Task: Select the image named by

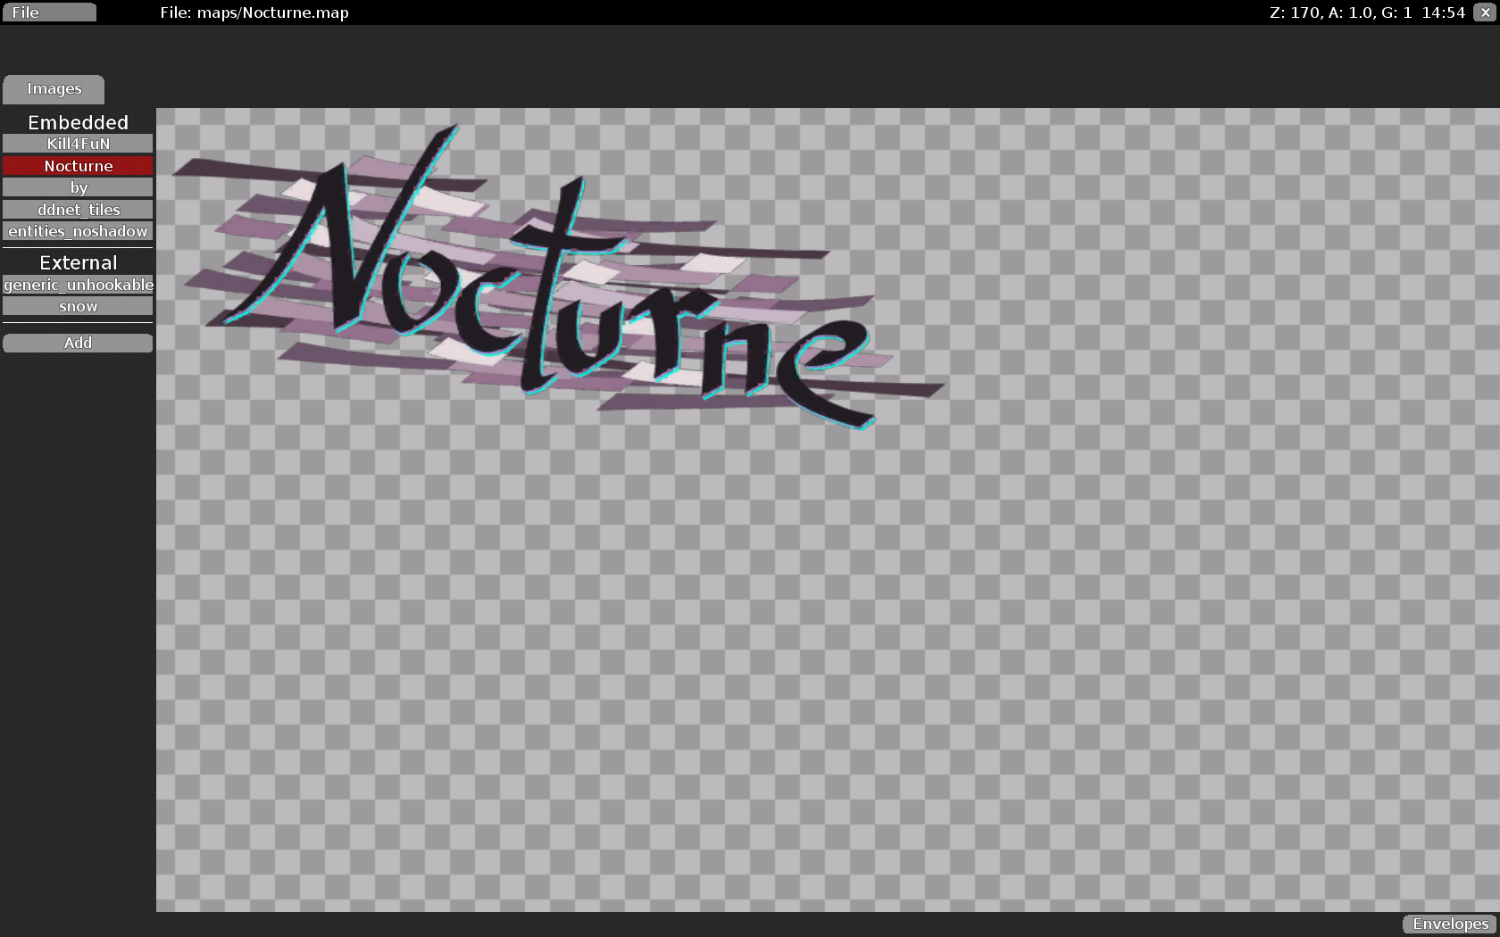Action: 78,187
